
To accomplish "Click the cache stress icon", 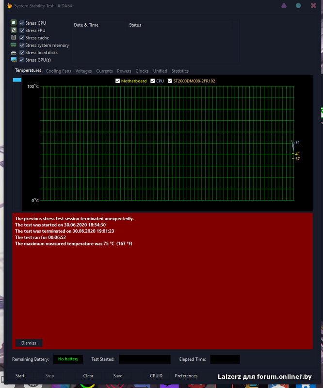I will pyautogui.click(x=14, y=38).
